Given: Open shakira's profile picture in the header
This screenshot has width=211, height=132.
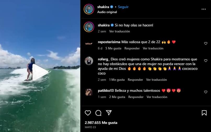Looking at the screenshot, I should (89, 9).
